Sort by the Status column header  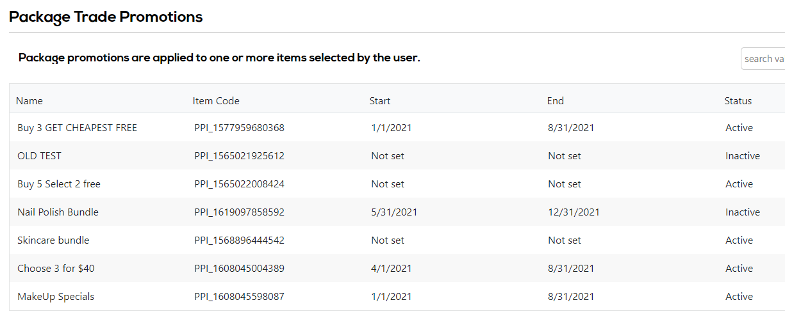point(738,100)
